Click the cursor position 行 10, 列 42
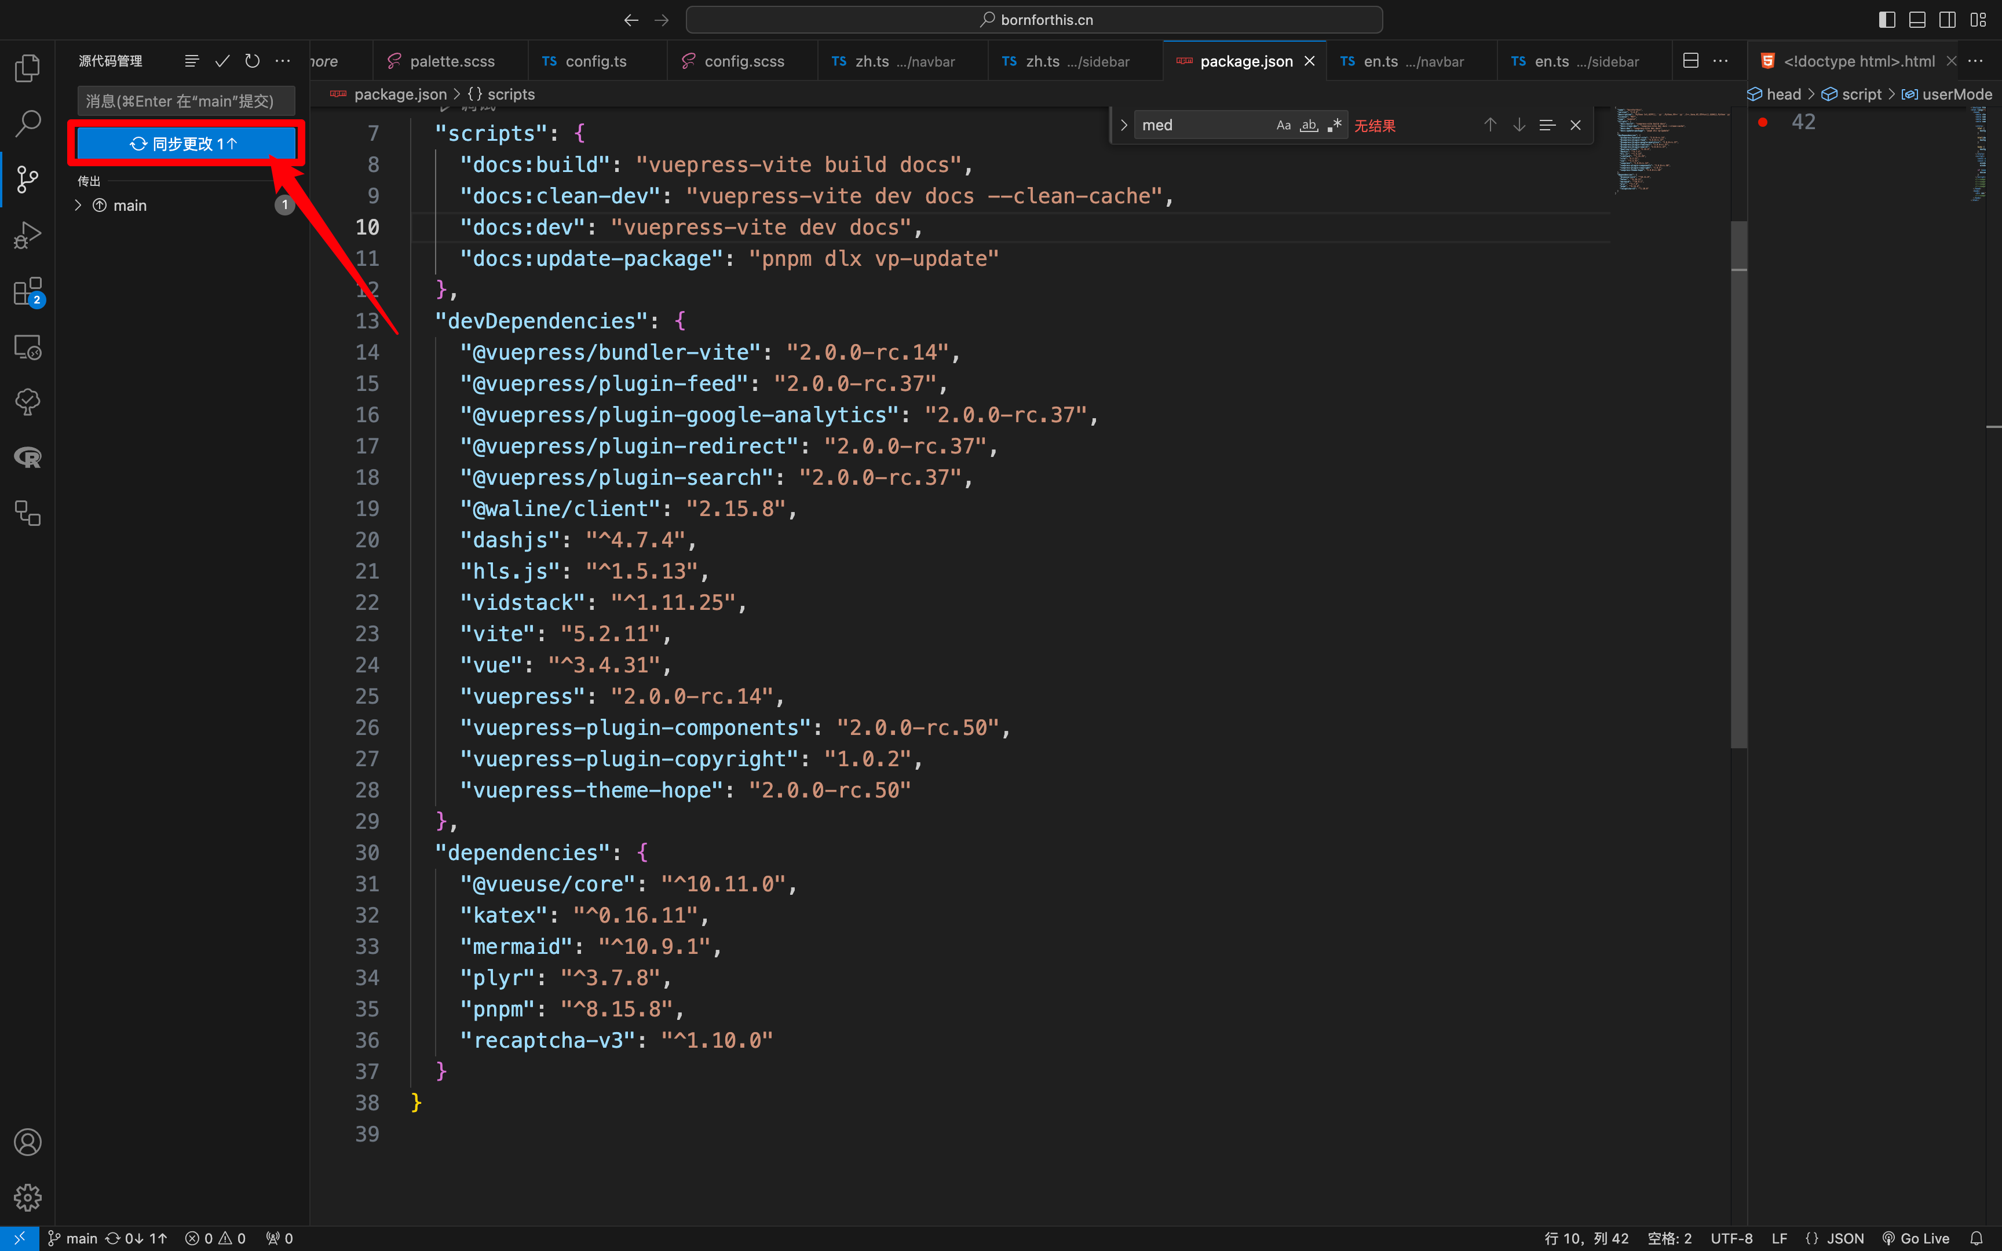 1586,1239
